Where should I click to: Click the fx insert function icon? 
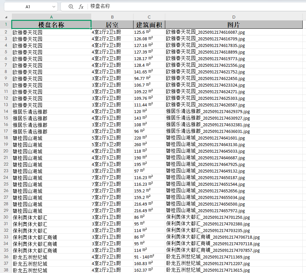[x=81, y=7]
